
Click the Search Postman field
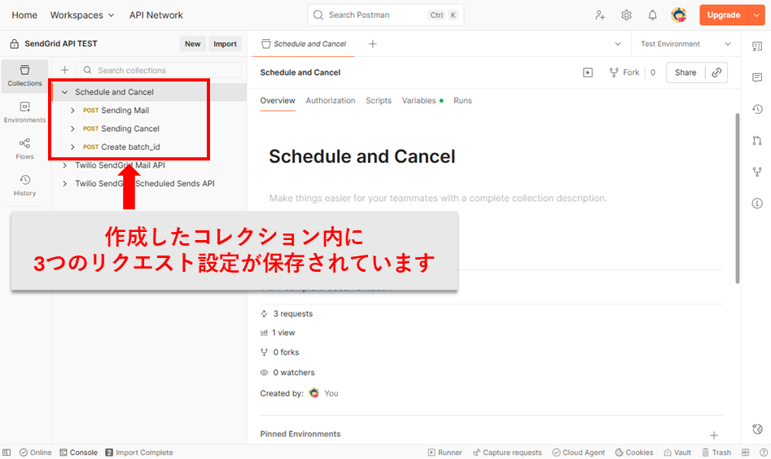pyautogui.click(x=386, y=15)
